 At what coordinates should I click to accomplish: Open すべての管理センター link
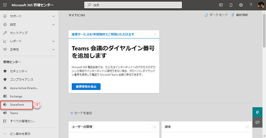(23, 121)
